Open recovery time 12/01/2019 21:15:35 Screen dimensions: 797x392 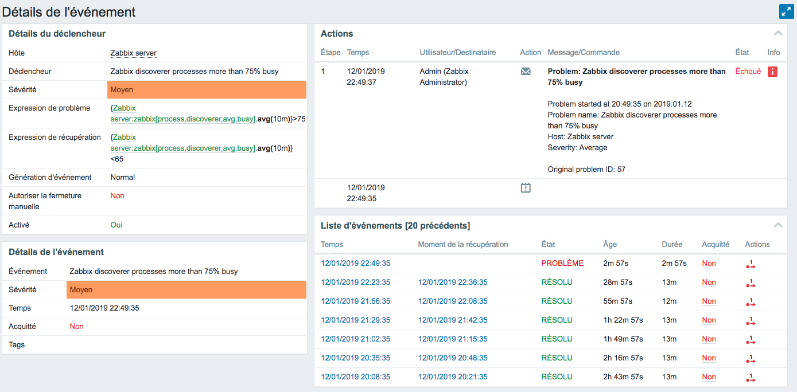pos(453,339)
